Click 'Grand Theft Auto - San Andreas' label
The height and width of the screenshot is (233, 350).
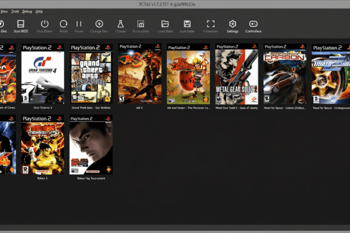pos(91,108)
